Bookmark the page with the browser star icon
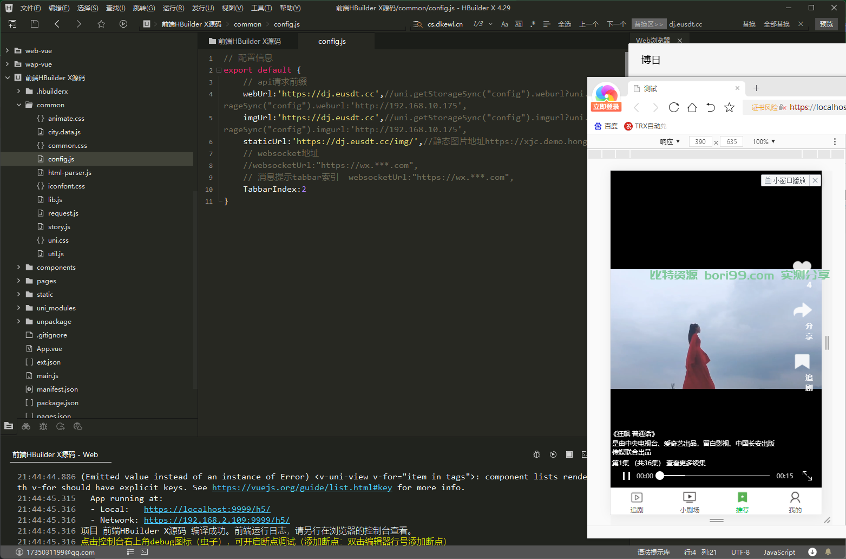This screenshot has width=846, height=559. pyautogui.click(x=730, y=107)
